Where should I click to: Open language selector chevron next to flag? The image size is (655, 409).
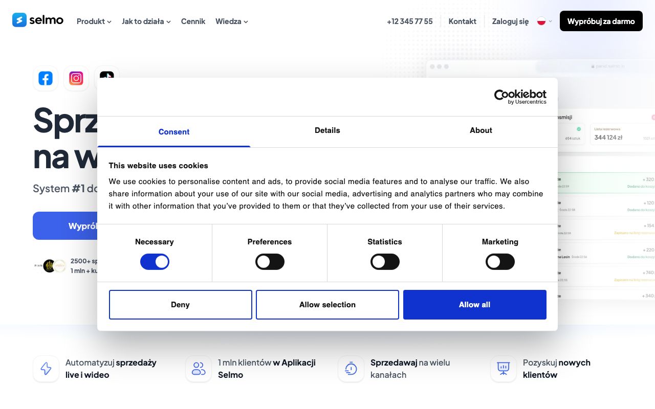[551, 21]
